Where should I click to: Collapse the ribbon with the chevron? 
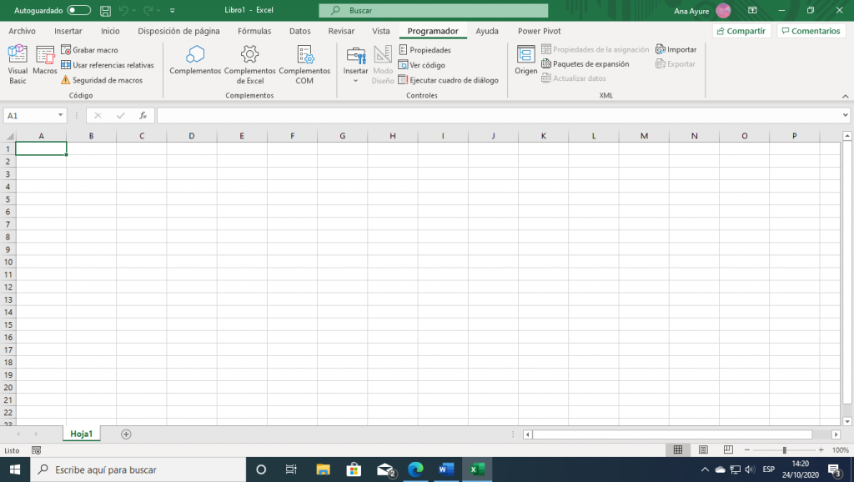pyautogui.click(x=846, y=97)
